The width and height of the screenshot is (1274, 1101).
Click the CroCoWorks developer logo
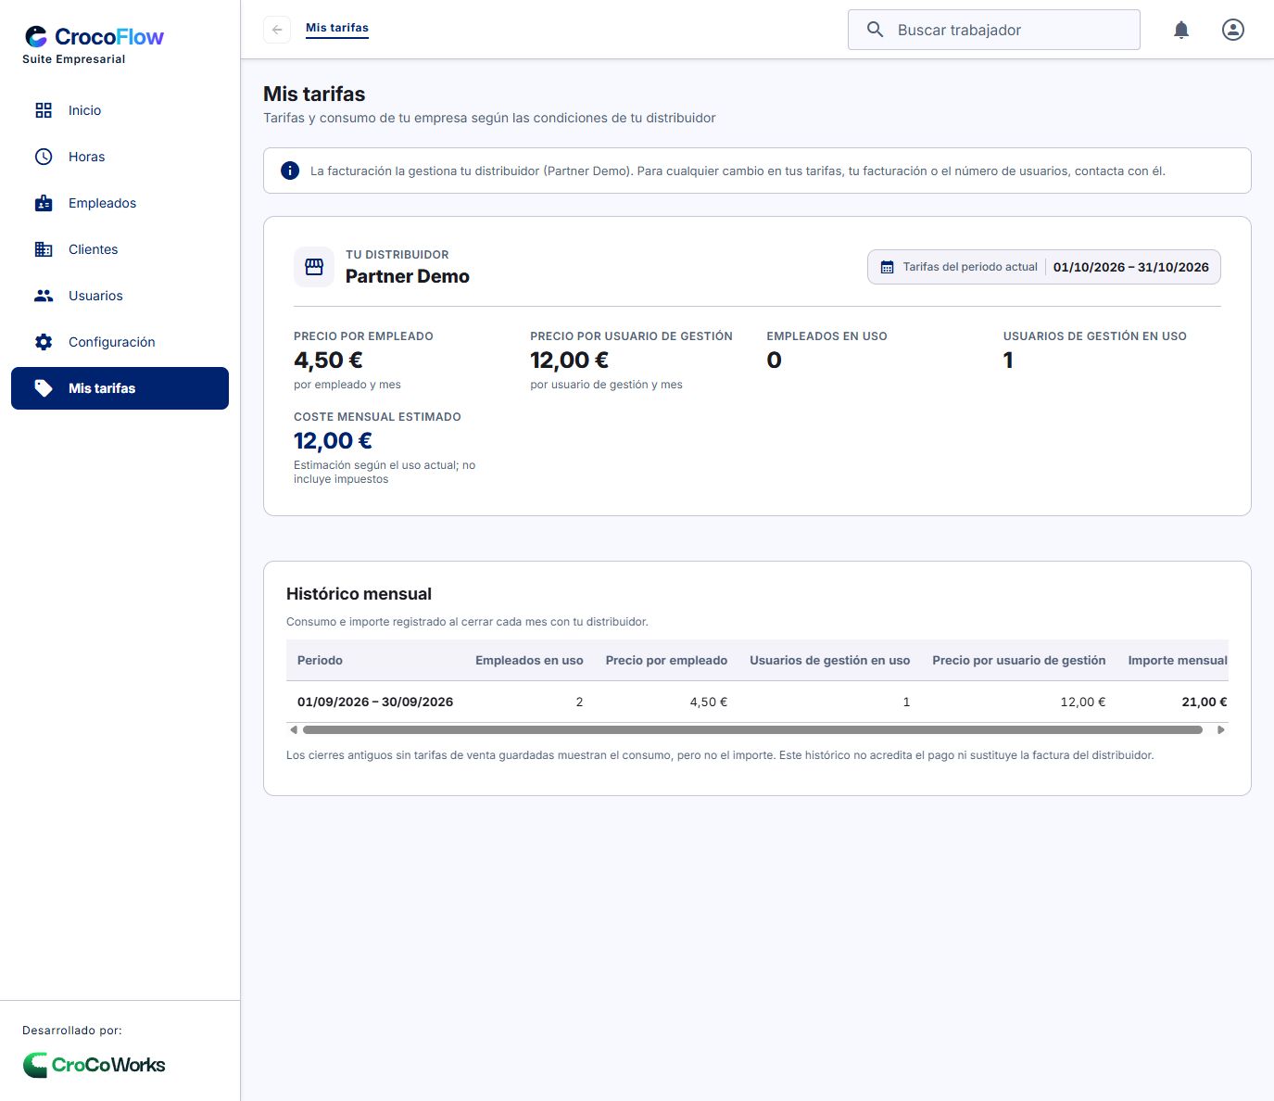point(94,1065)
